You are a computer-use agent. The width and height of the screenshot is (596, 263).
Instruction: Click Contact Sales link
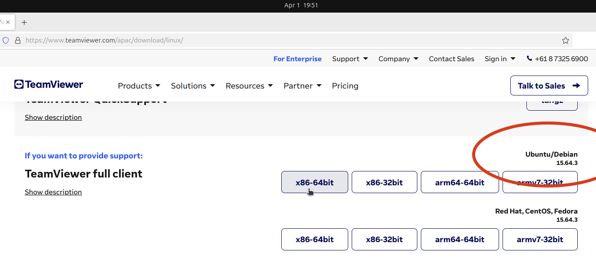point(452,59)
